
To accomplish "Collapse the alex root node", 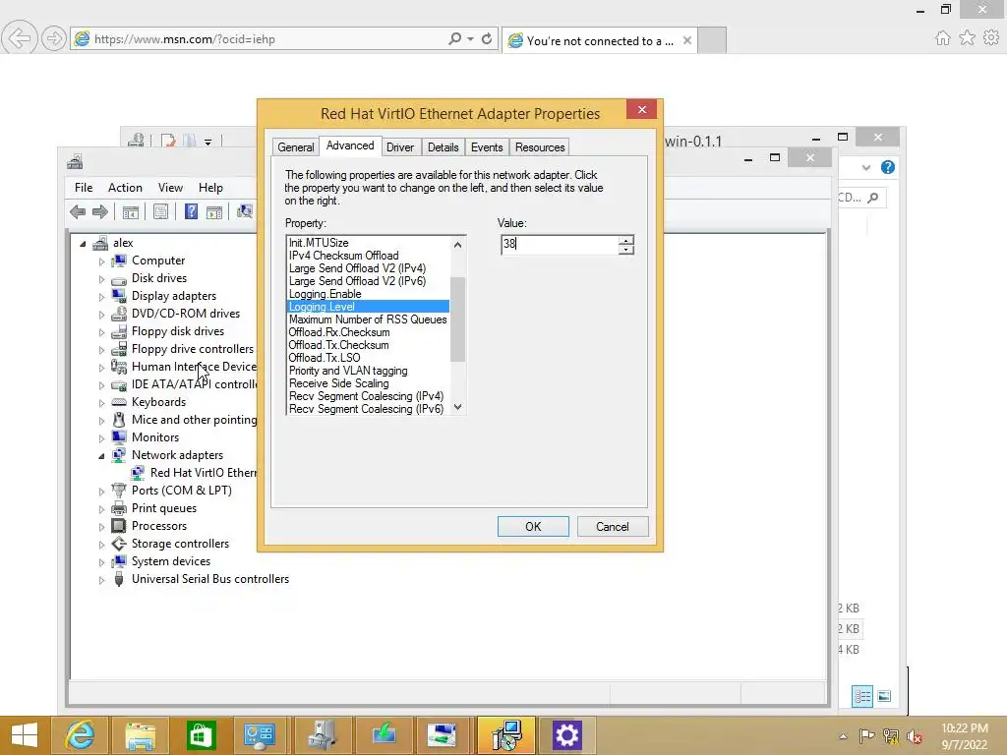I will pyautogui.click(x=83, y=244).
